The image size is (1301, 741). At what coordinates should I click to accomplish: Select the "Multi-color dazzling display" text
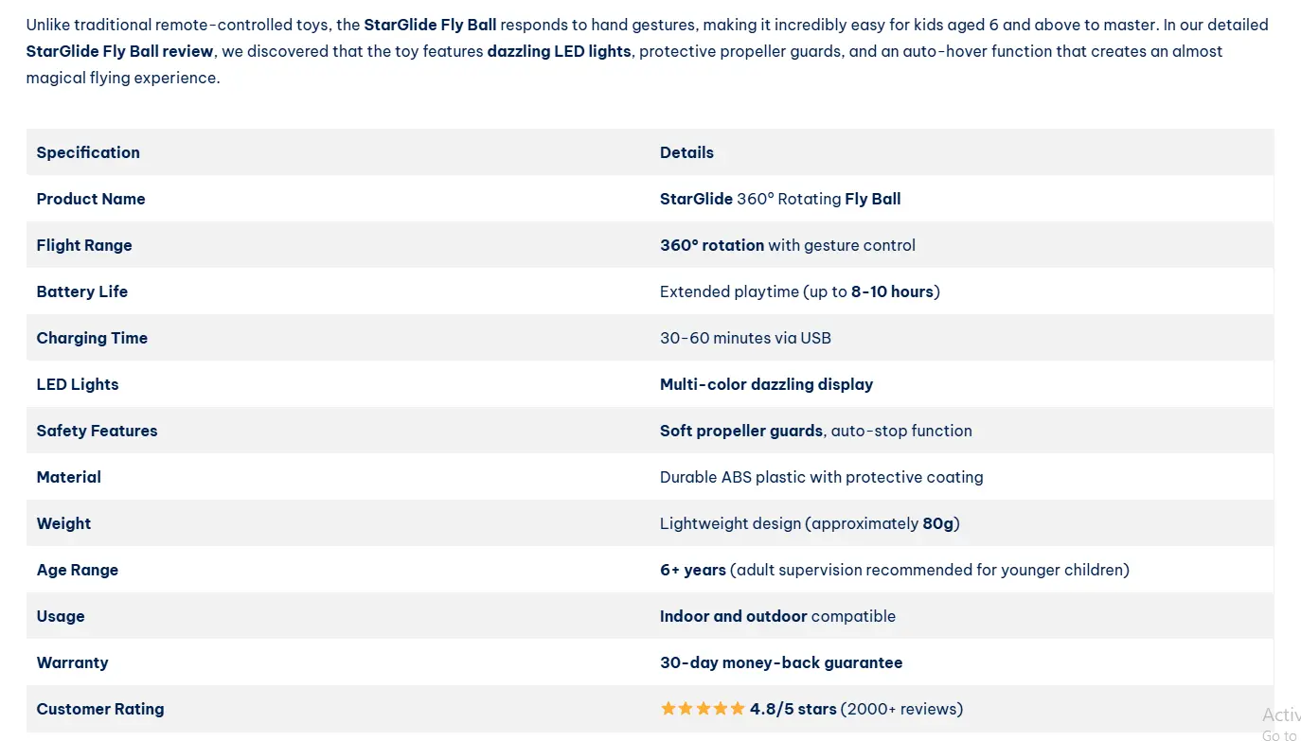pos(766,384)
